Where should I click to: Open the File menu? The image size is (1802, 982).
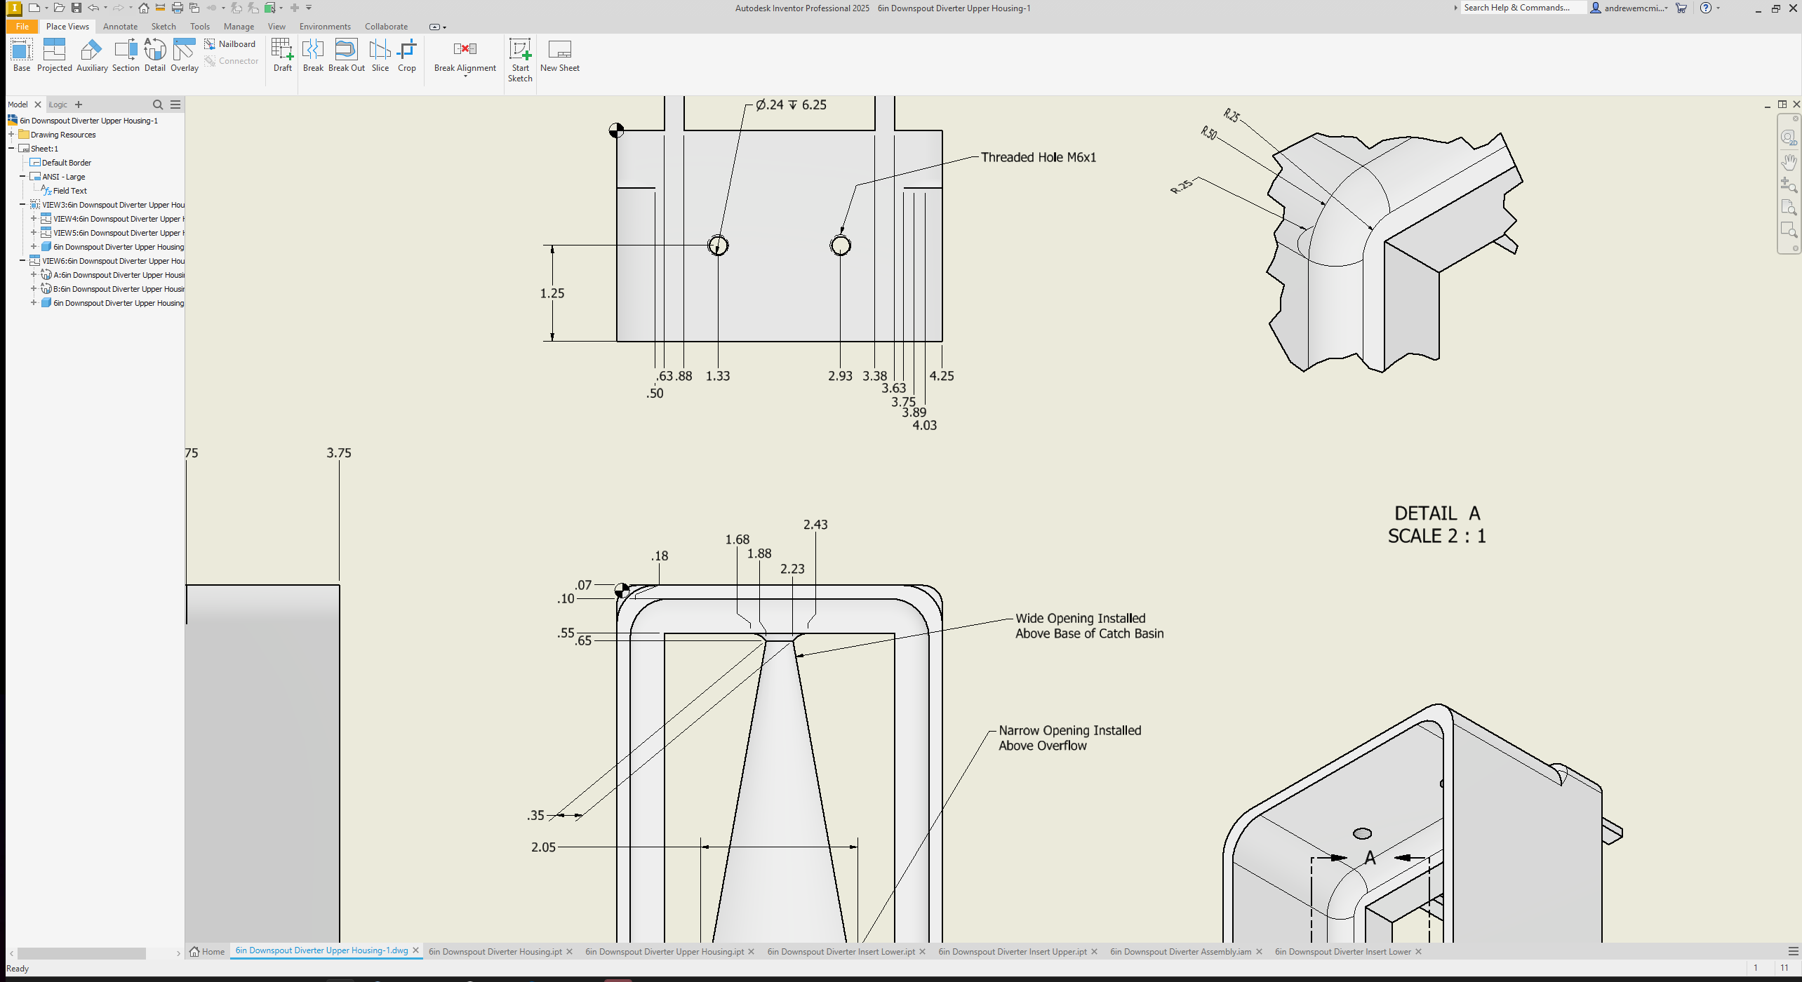[22, 27]
